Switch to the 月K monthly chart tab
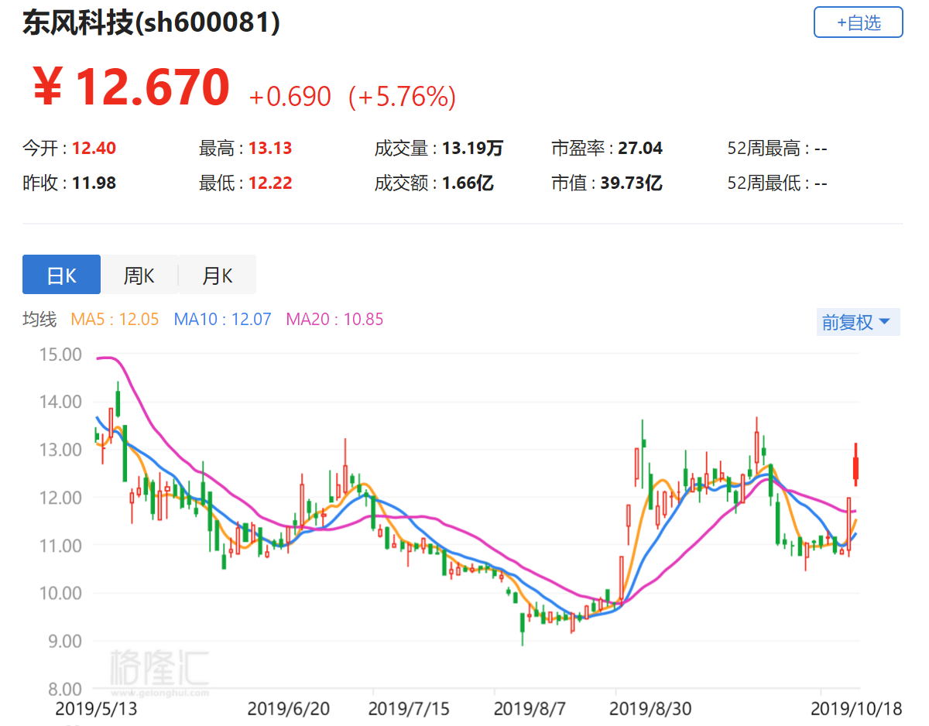This screenshot has height=726, width=929. [x=218, y=275]
